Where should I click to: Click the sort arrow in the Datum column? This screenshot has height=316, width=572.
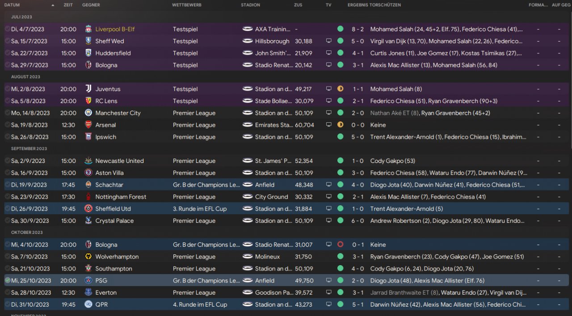(x=53, y=5)
